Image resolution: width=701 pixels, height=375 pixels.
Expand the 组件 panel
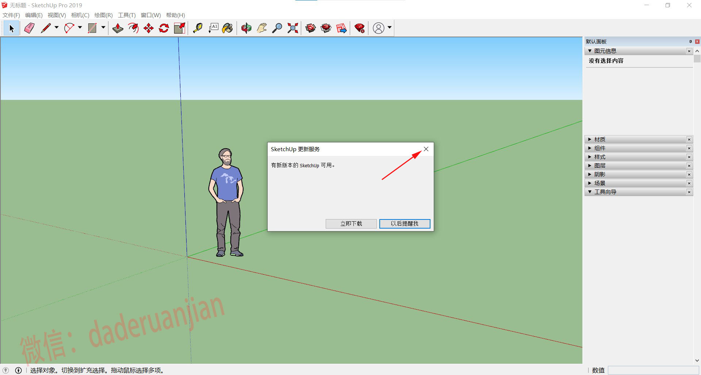click(590, 148)
